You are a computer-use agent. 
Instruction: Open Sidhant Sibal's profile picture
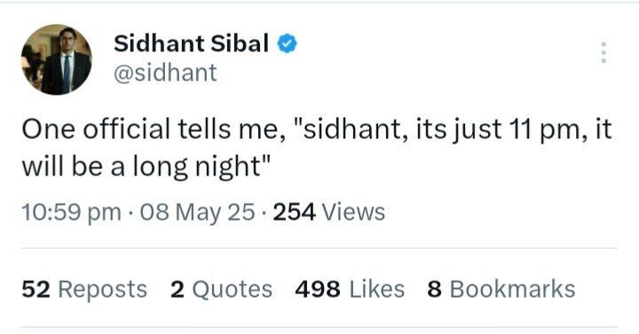[57, 59]
